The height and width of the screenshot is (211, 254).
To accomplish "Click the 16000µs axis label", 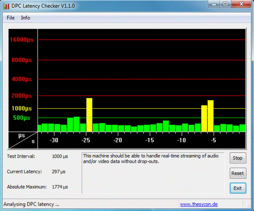I will 21,40.
